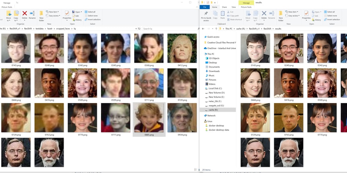The height and width of the screenshot is (173, 347).
Task: Open the File tab in results window
Action: [x=204, y=7]
